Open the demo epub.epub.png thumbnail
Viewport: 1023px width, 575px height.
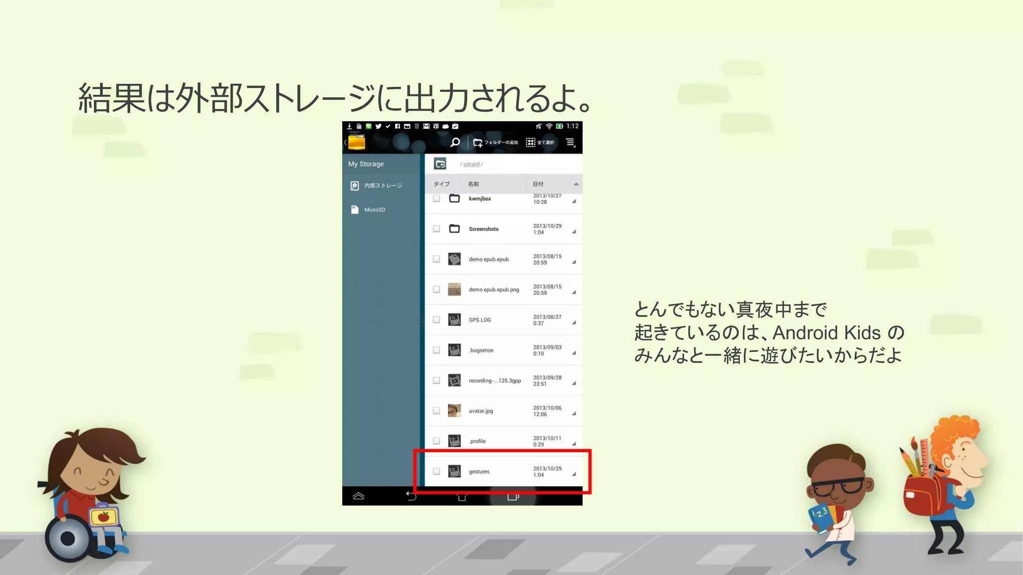tap(455, 289)
